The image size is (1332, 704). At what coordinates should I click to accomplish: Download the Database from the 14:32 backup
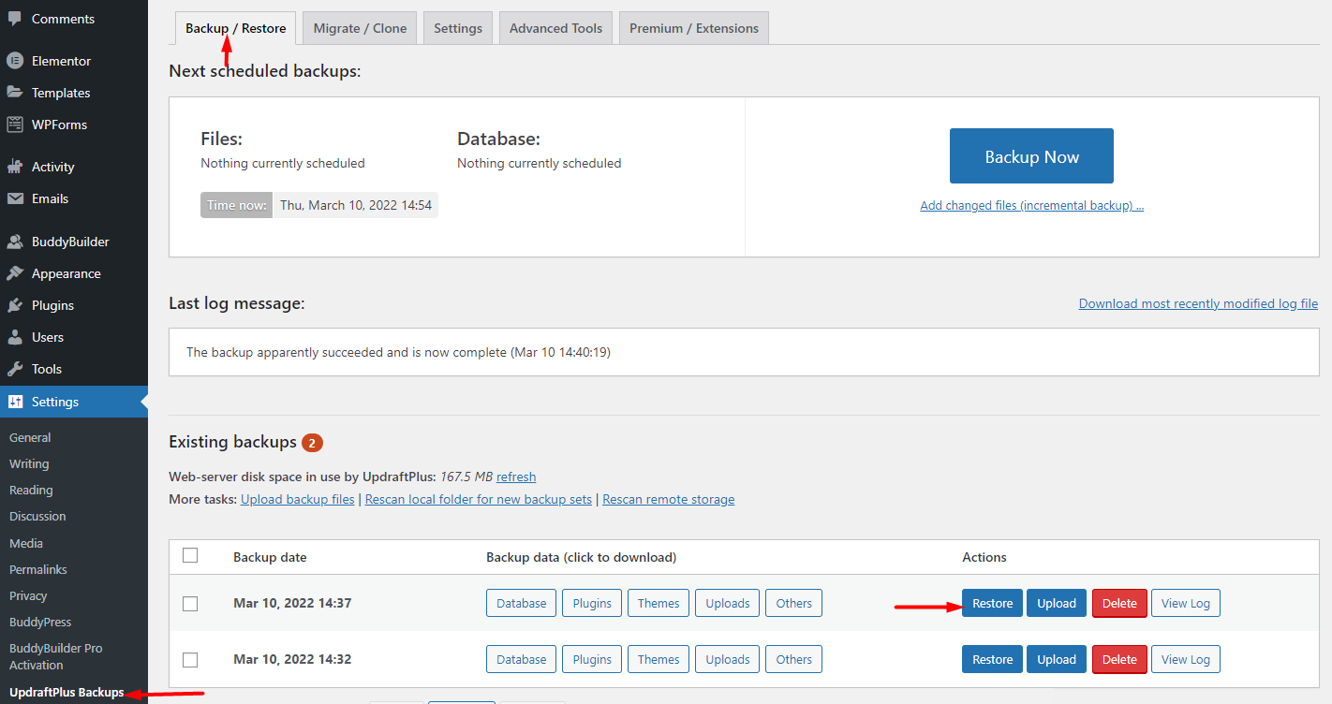click(x=521, y=658)
